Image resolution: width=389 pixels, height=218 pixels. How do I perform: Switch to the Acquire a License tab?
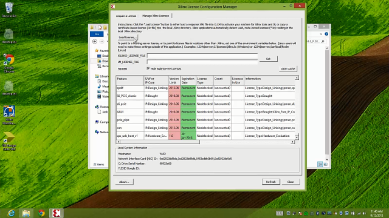click(126, 16)
